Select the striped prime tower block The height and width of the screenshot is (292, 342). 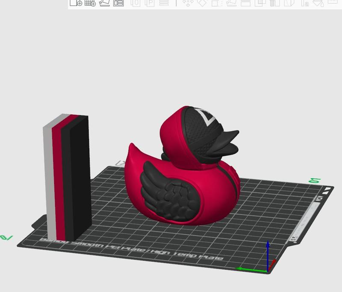[x=68, y=177]
